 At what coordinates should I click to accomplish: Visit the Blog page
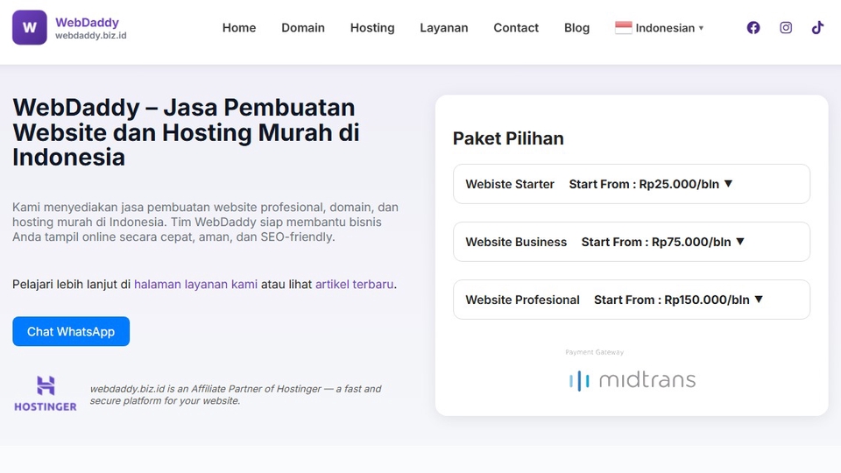pos(576,28)
